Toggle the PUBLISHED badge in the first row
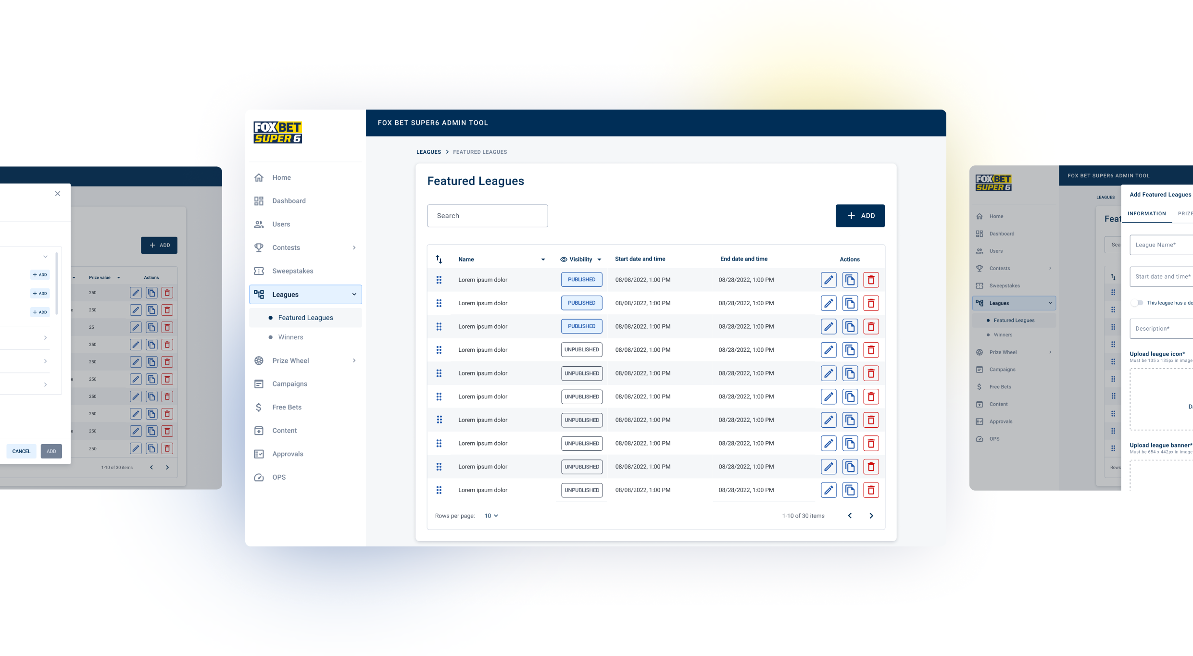 pos(581,280)
